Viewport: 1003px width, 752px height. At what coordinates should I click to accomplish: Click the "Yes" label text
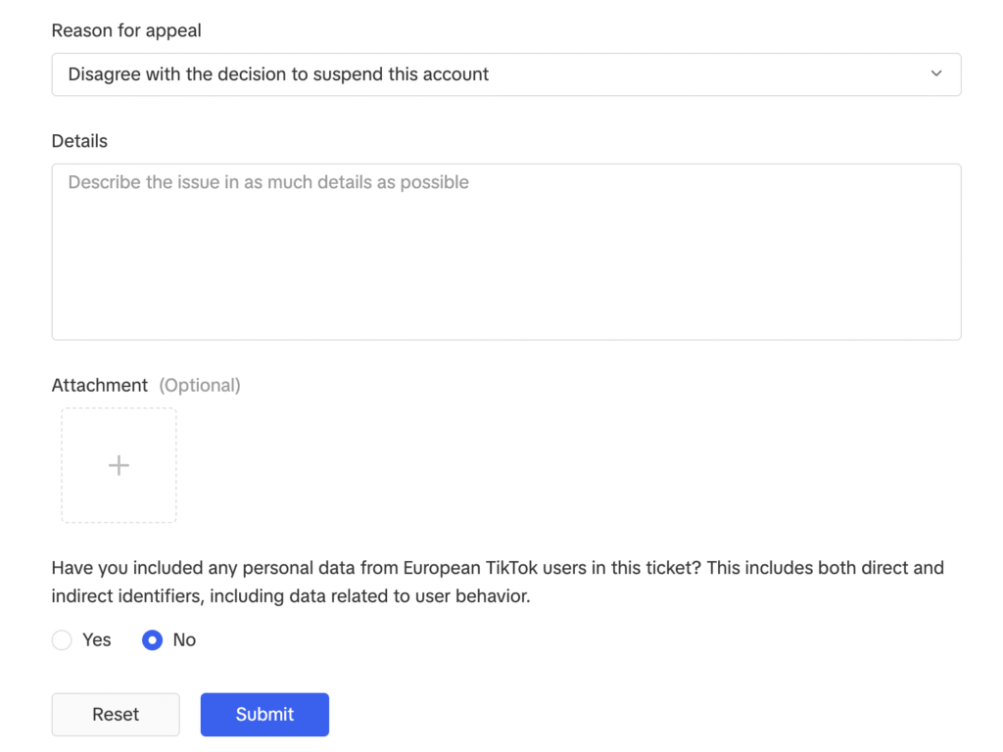tap(97, 640)
